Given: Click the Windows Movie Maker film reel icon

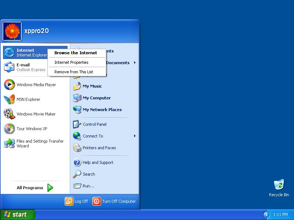Looking at the screenshot, I should point(9,114).
